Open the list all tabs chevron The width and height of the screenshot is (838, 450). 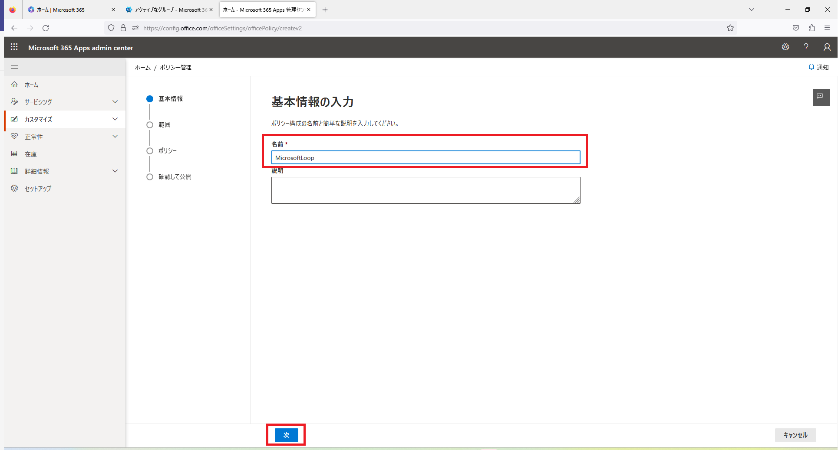[x=752, y=10]
